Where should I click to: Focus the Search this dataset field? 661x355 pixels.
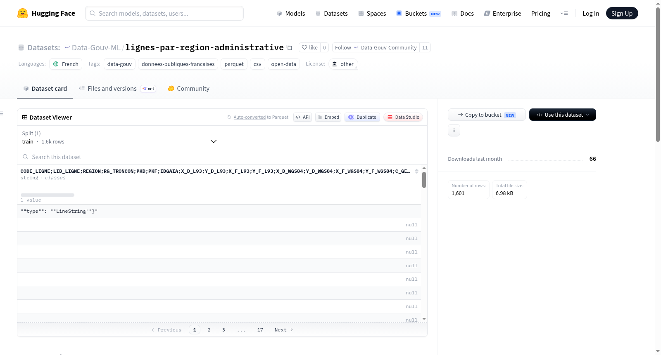click(222, 157)
